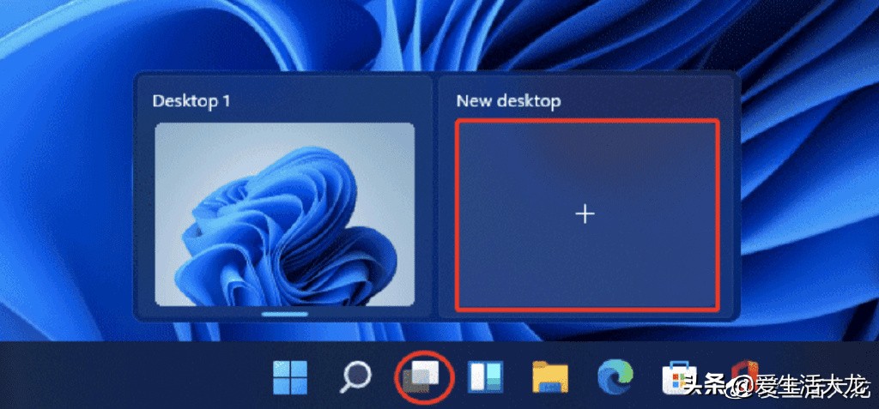Open taskbar Search magnifier
This screenshot has height=409, width=879.
tap(355, 377)
